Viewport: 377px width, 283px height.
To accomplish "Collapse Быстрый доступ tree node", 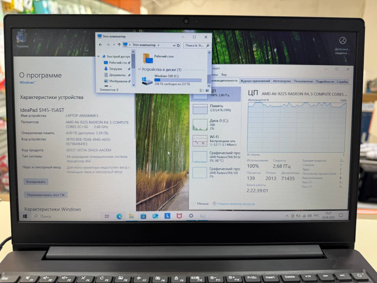I will coord(99,57).
